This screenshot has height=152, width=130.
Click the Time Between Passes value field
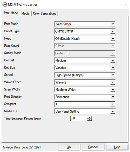coord(79,118)
